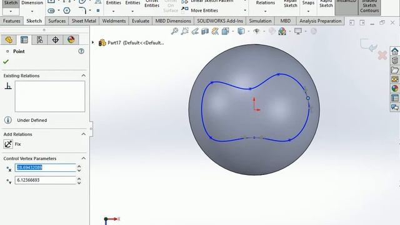Cancel sketch with red X corner icon

click(x=382, y=56)
